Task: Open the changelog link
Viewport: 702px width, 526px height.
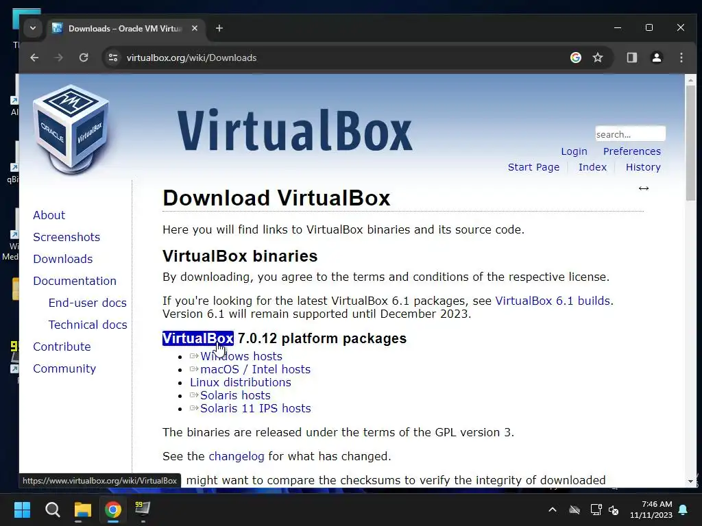Action: click(x=237, y=456)
